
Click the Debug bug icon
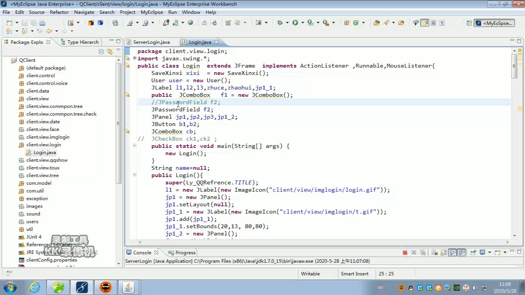[280, 23]
